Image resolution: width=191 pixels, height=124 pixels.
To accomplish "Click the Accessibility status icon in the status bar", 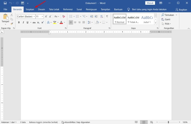I will 63,122.
